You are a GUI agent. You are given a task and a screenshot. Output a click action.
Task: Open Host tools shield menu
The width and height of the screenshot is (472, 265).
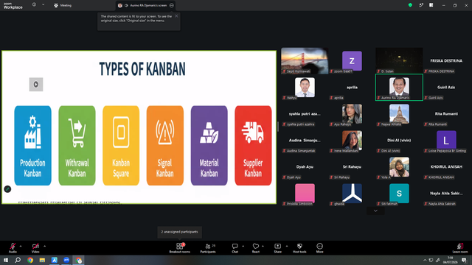pos(299,248)
